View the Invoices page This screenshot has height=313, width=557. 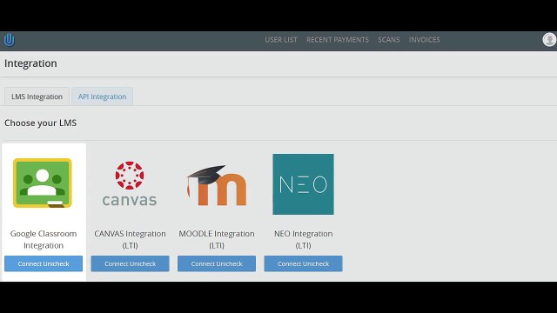(424, 40)
